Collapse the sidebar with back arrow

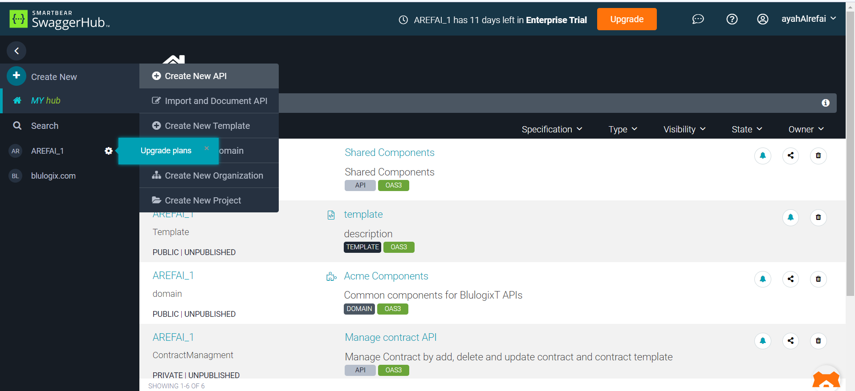[x=16, y=51]
